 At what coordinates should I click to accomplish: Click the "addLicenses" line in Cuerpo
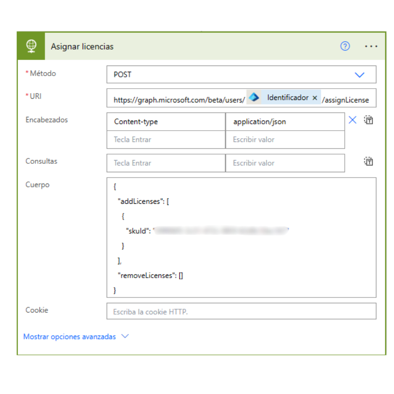144,202
